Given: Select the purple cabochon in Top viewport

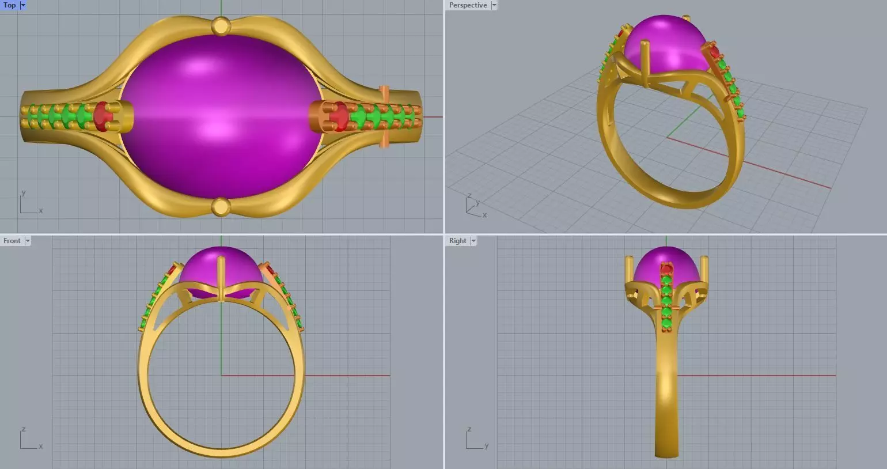Looking at the screenshot, I should [x=222, y=116].
